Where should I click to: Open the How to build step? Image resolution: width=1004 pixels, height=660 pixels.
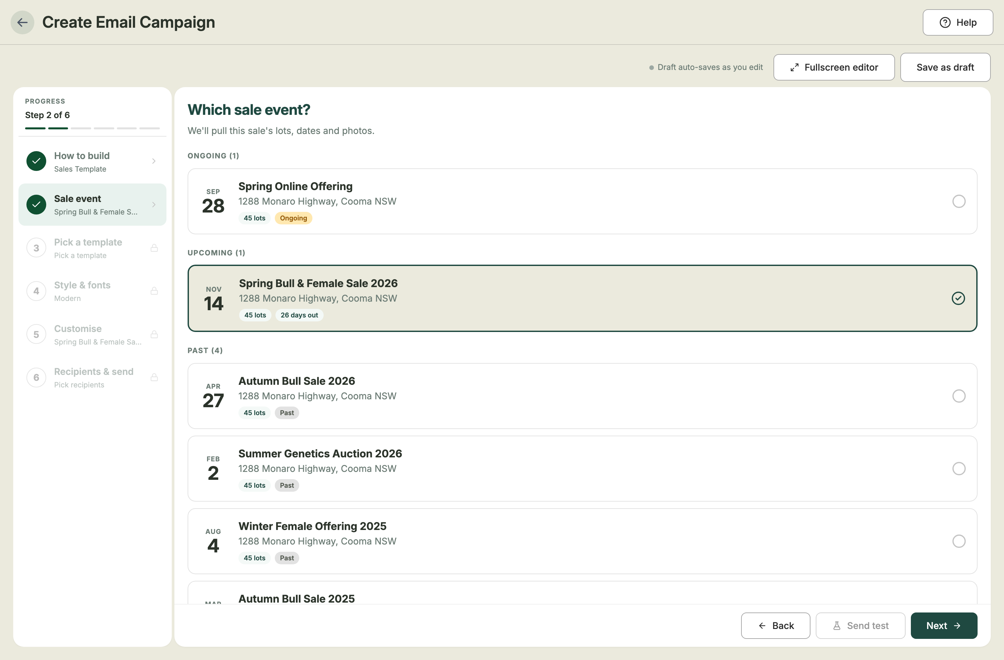pos(92,161)
